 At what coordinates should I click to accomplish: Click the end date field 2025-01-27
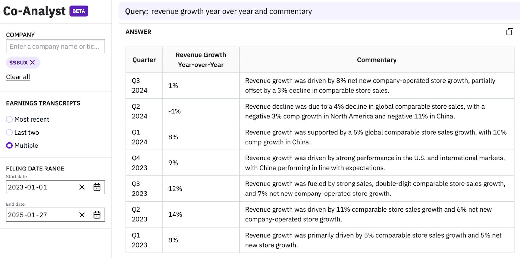39,215
